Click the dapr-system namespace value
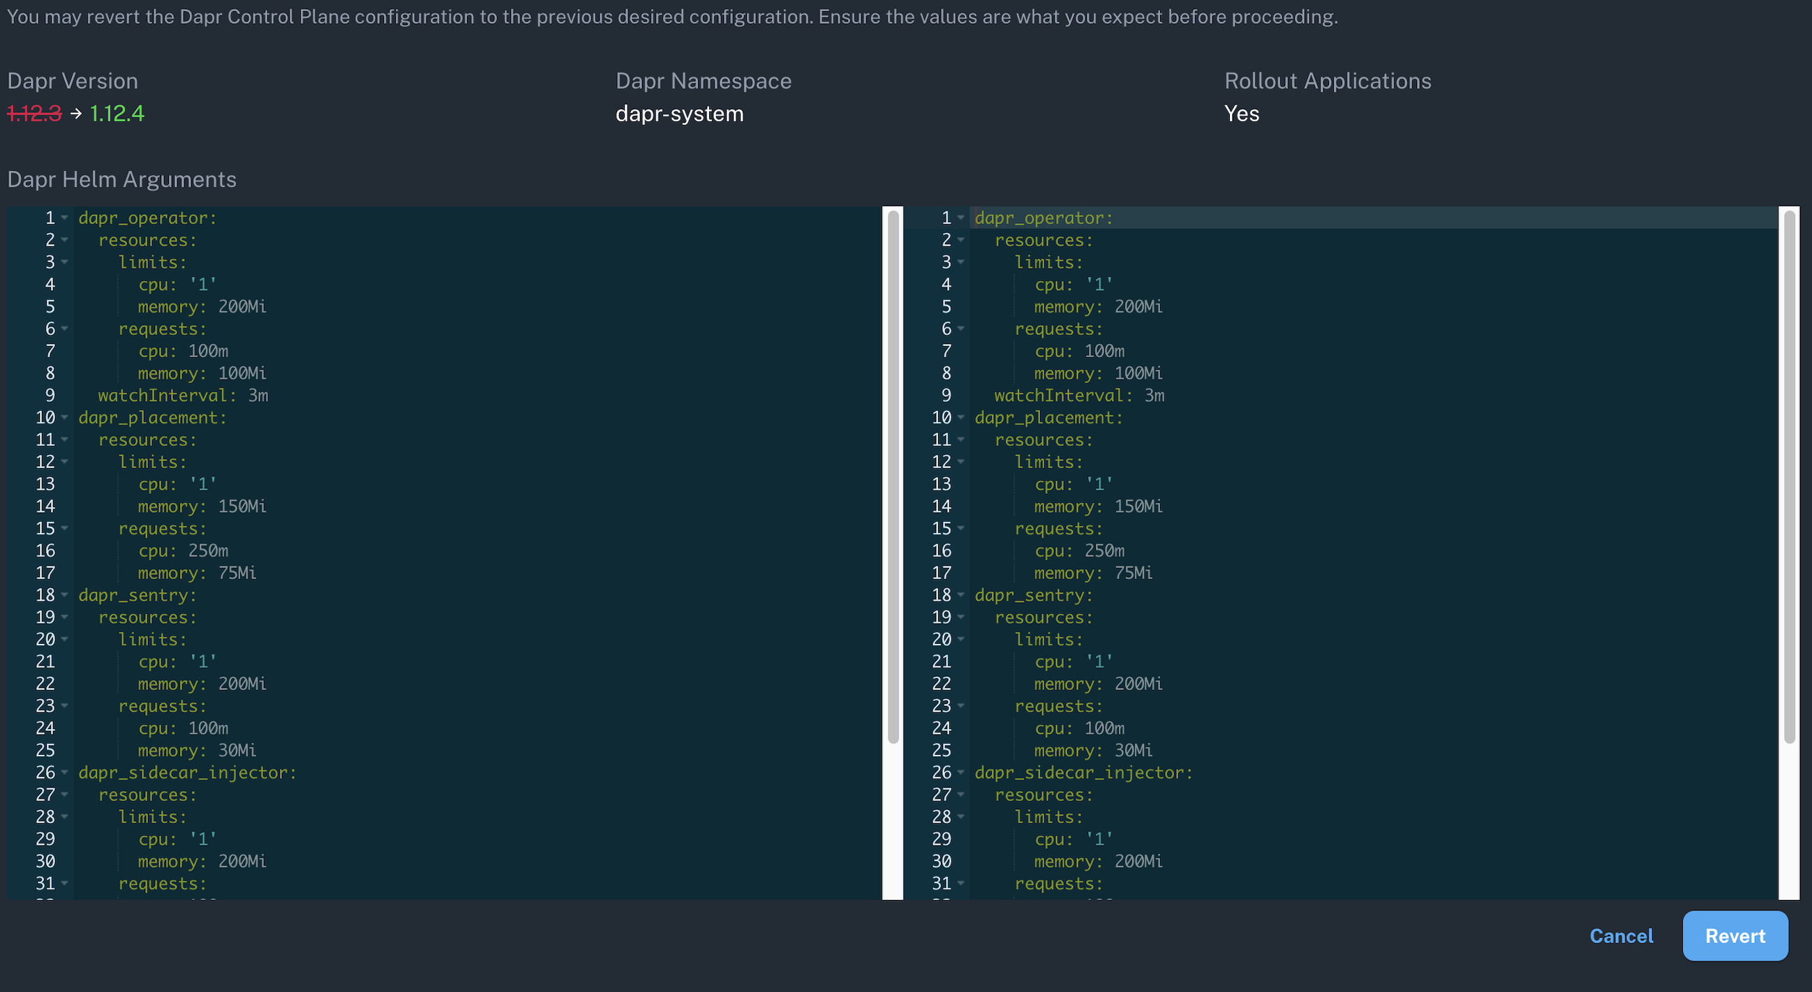The width and height of the screenshot is (1812, 992). pyautogui.click(x=680, y=113)
